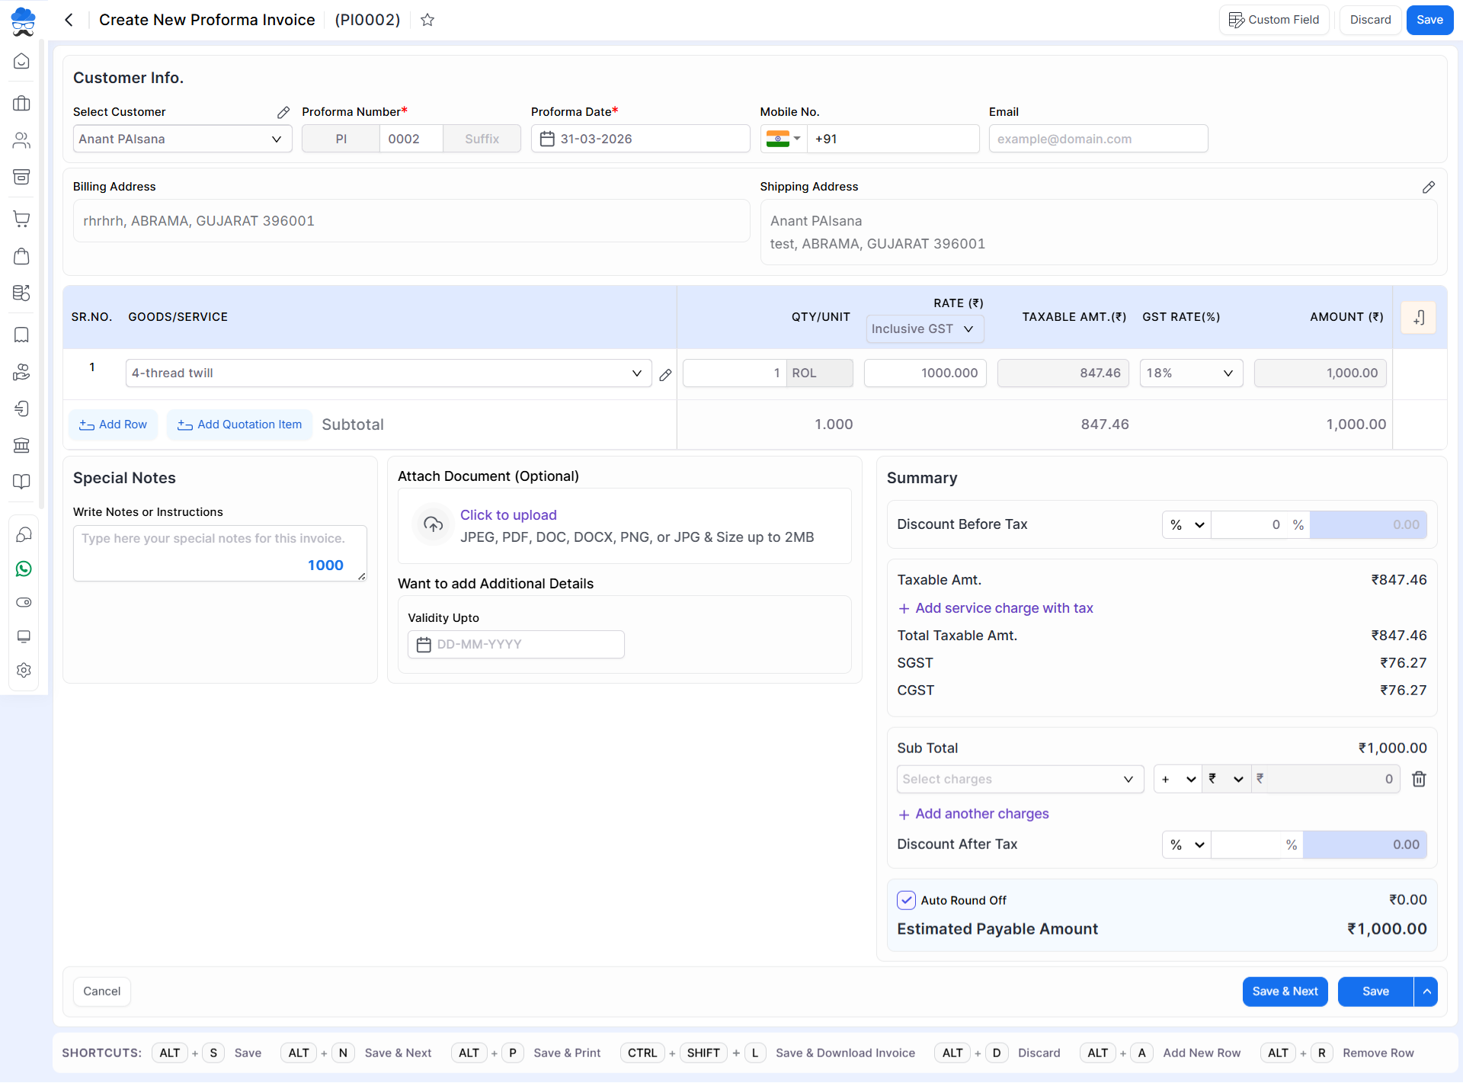
Task: Open WhatsApp from the sidebar
Action: (24, 569)
